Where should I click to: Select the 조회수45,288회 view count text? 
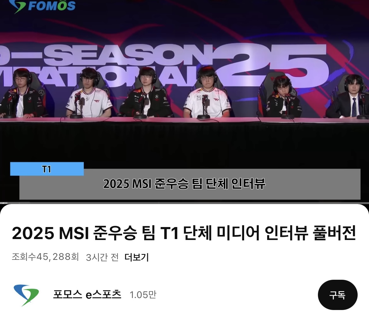pyautogui.click(x=45, y=257)
